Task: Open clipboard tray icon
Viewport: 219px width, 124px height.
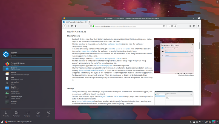Action: [197, 122]
